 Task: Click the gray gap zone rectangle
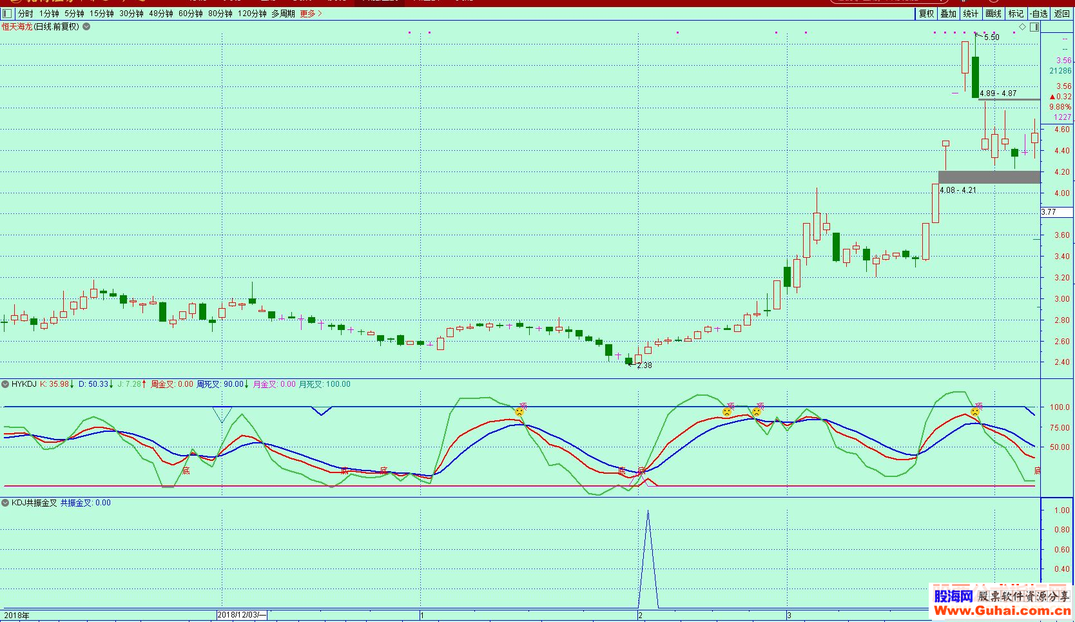click(x=989, y=177)
